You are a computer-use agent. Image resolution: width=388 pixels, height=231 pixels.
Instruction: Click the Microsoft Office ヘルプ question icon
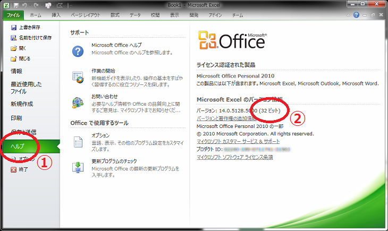coord(78,51)
